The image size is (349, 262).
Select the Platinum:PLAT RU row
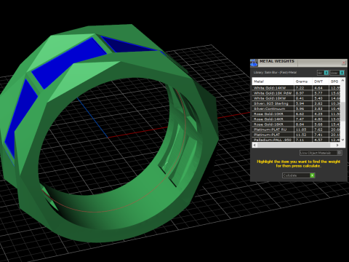[x=296, y=130]
